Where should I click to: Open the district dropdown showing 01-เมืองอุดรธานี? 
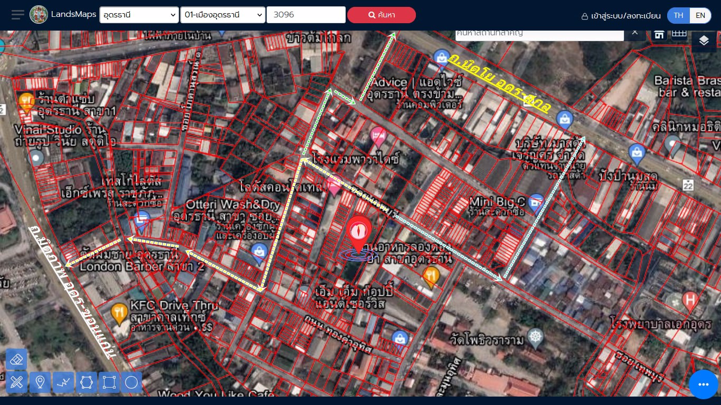(x=224, y=14)
